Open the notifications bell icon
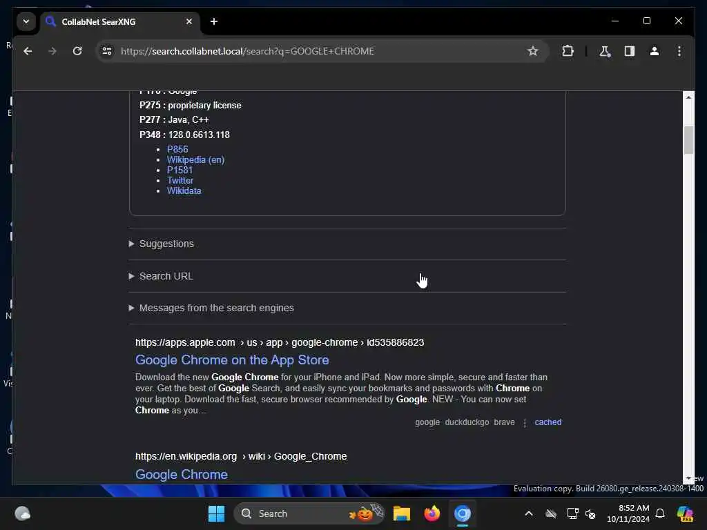The image size is (707, 530). pos(660,513)
